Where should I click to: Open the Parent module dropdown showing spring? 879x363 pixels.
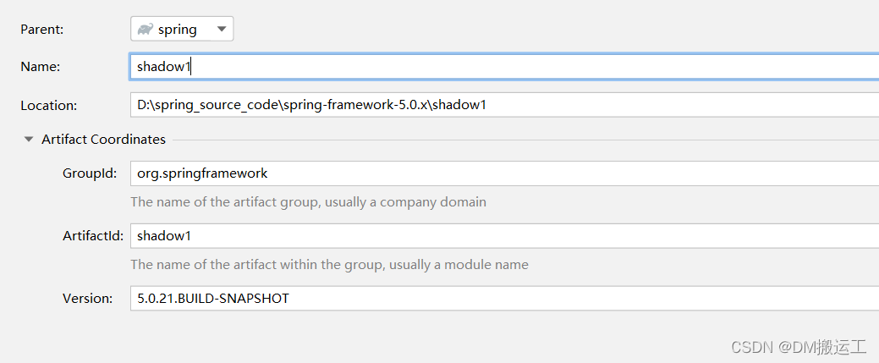[182, 29]
